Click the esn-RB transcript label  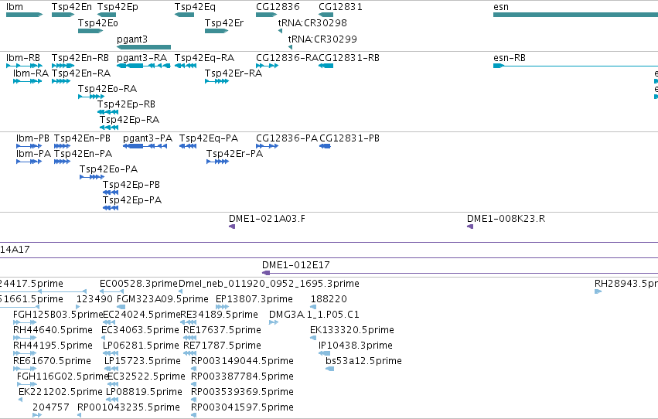coord(510,58)
